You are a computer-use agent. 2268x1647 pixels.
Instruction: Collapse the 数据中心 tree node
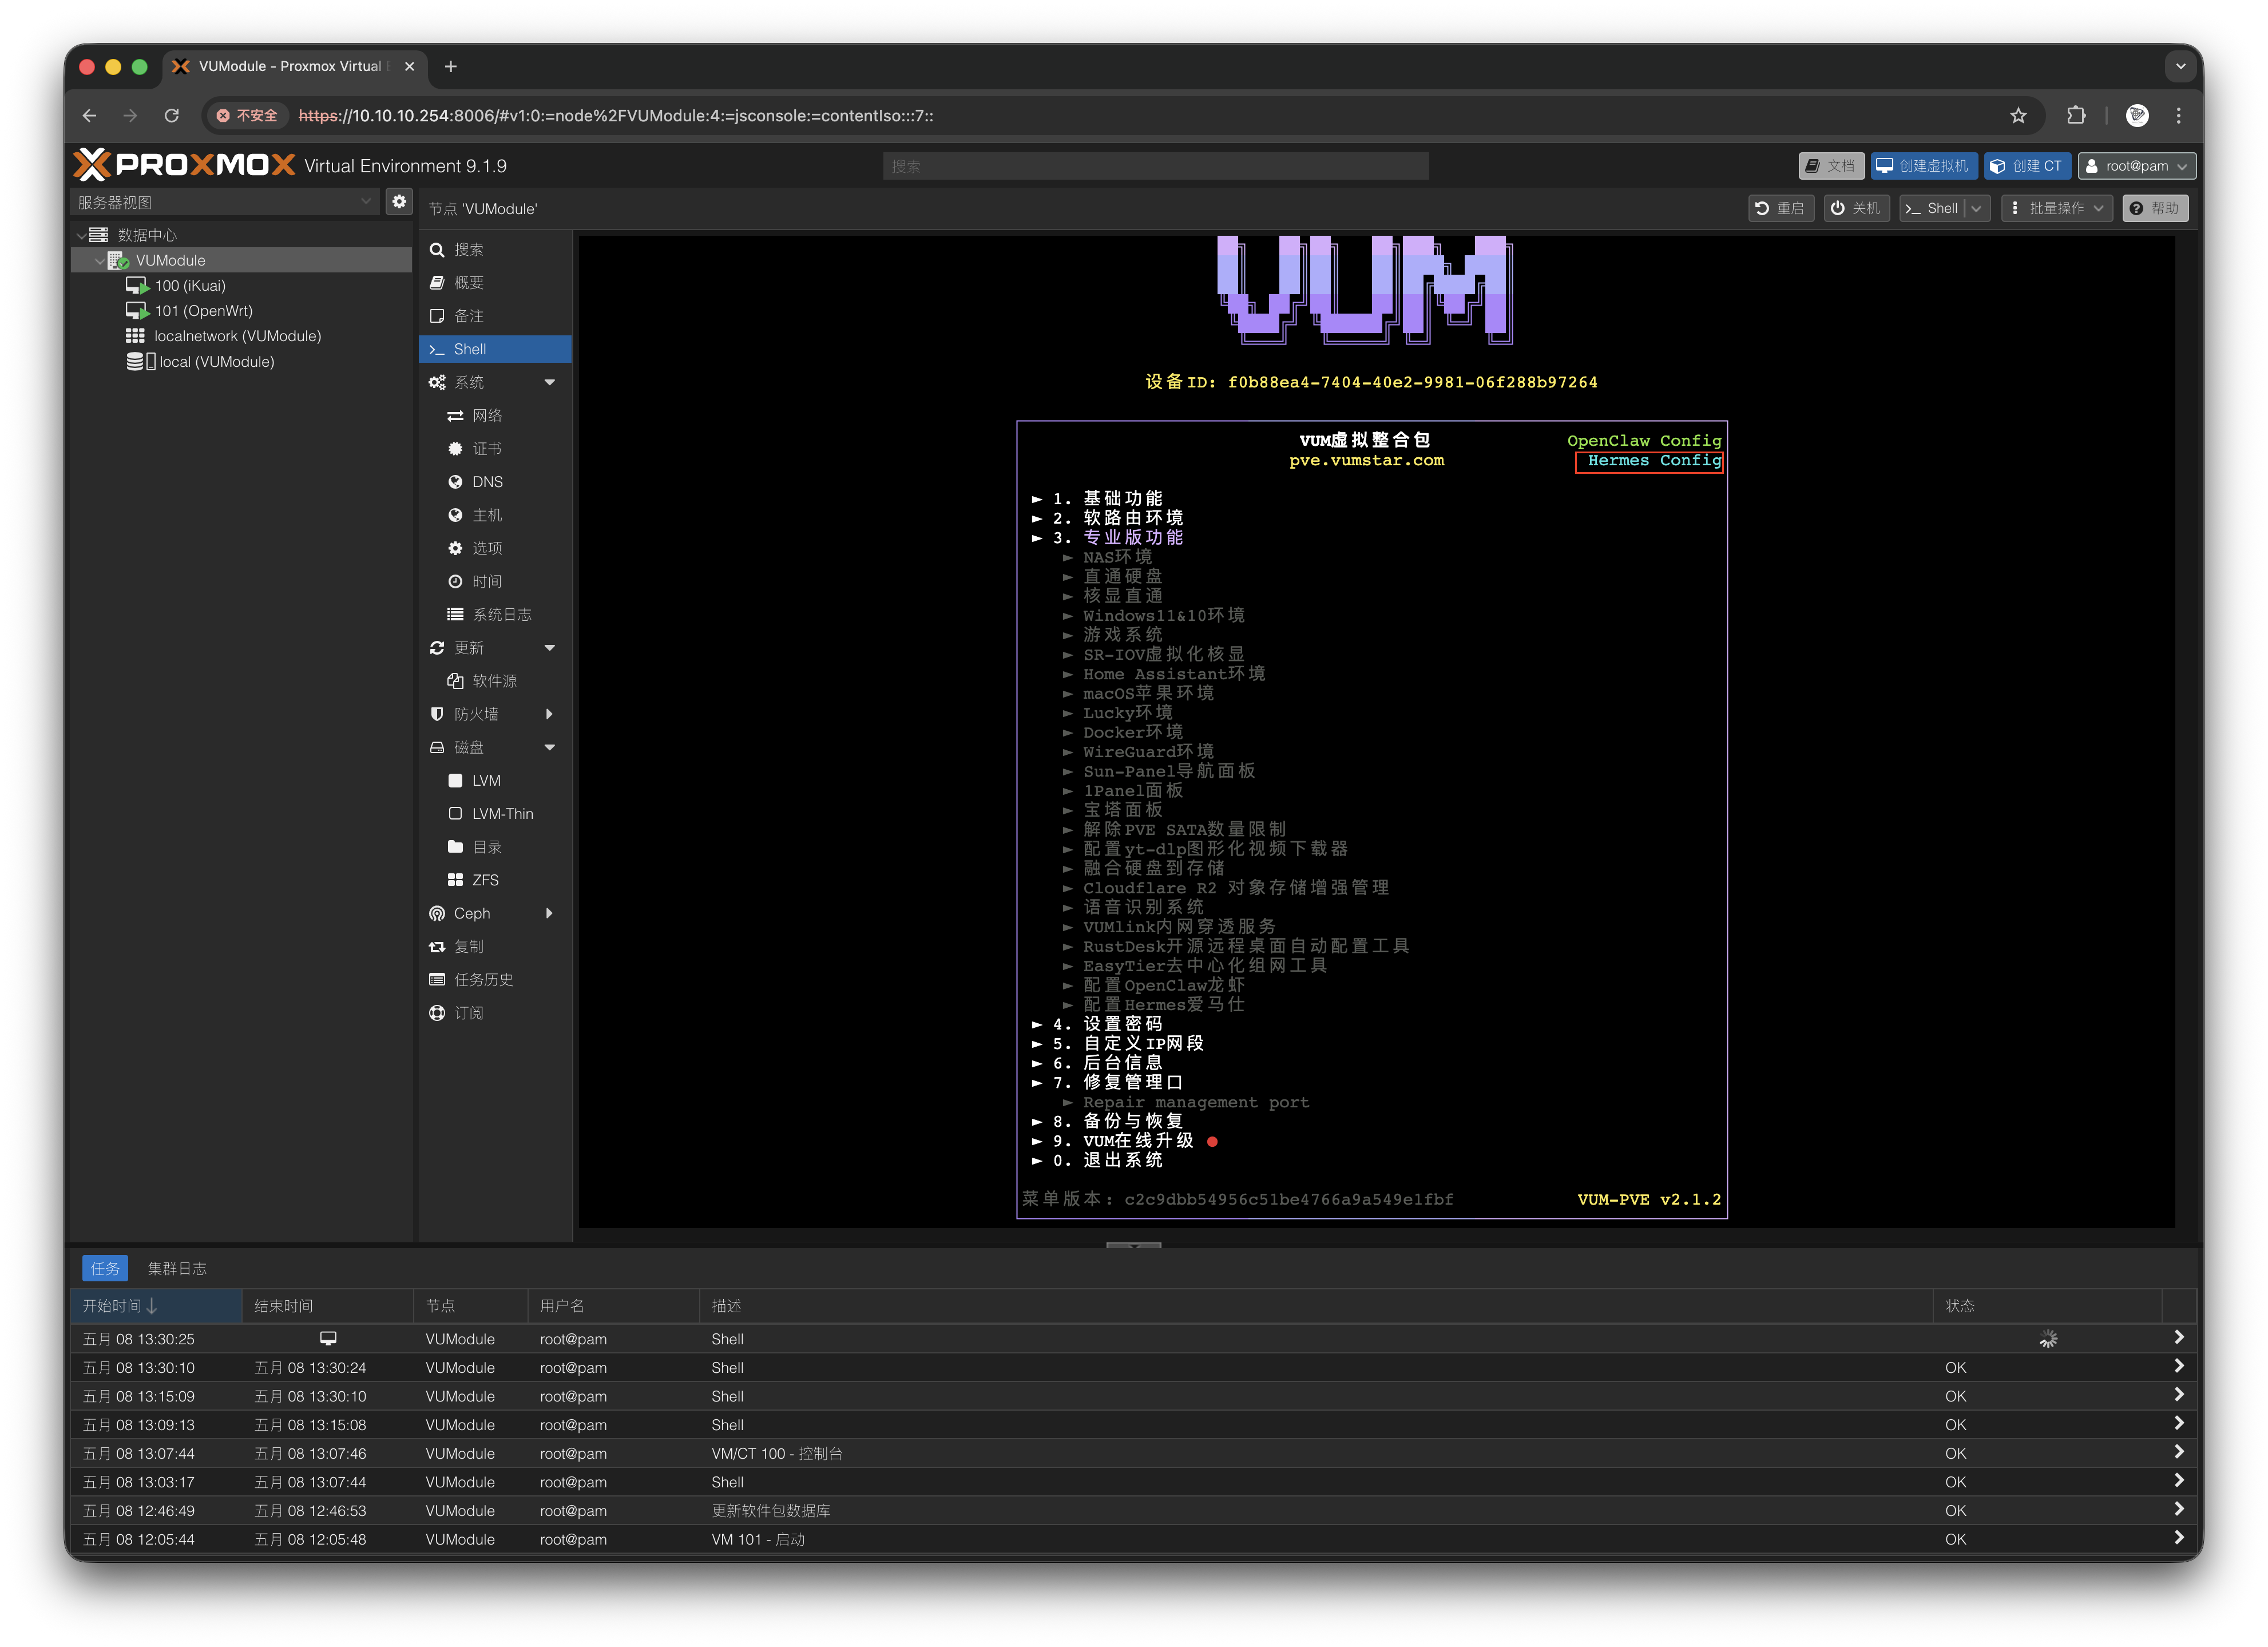coord(81,235)
